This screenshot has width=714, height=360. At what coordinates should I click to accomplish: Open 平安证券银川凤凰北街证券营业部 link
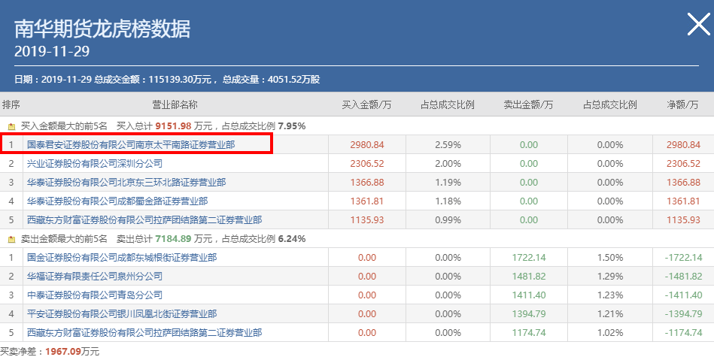tap(122, 314)
